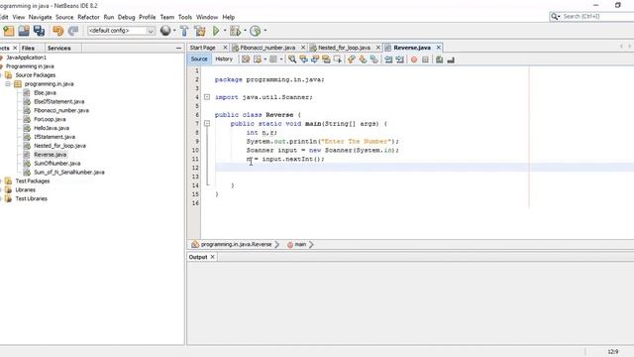Image resolution: width=634 pixels, height=357 pixels.
Task: Select HelloJava.java in the project tree
Action: [x=52, y=128]
